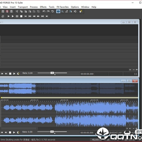Screen dimensions: 142x142
Task: Click Play in the main transport toolbar
Action: tap(13, 16)
